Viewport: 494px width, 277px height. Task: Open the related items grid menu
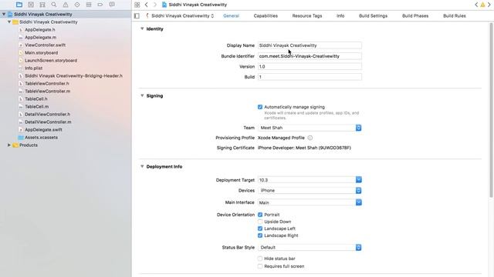137,5
